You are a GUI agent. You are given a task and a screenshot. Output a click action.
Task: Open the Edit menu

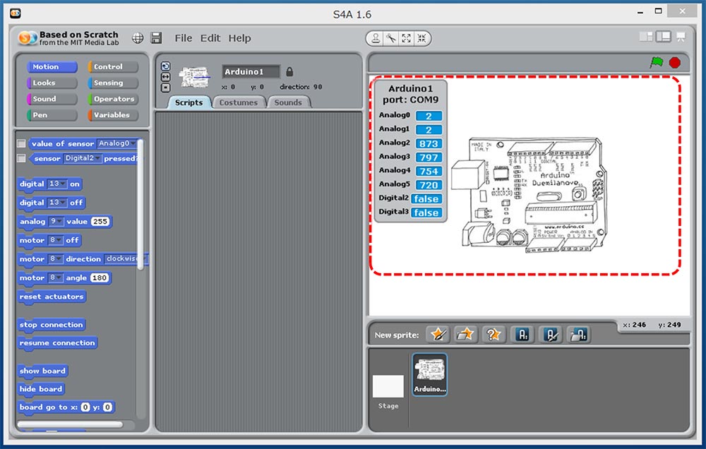[210, 38]
